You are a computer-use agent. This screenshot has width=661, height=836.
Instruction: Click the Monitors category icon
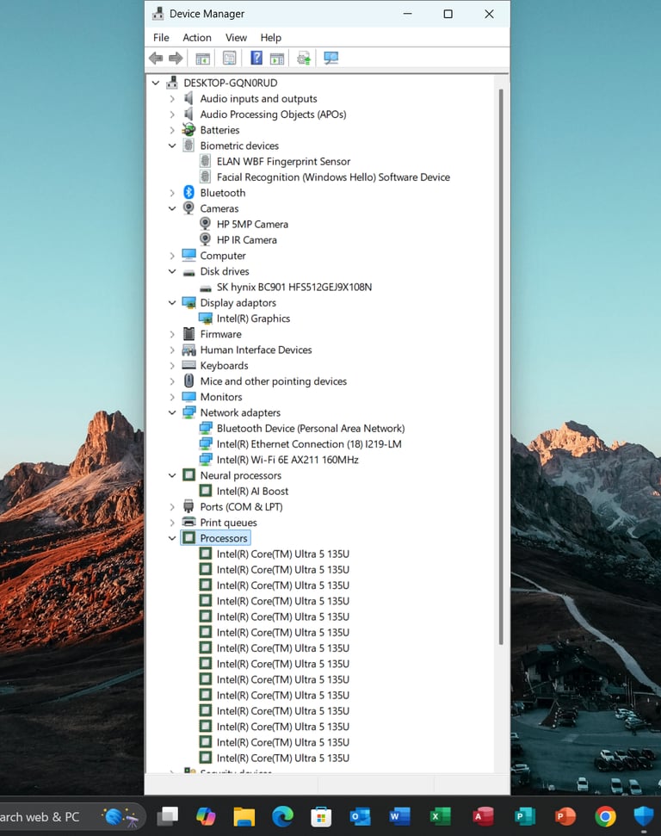point(188,397)
